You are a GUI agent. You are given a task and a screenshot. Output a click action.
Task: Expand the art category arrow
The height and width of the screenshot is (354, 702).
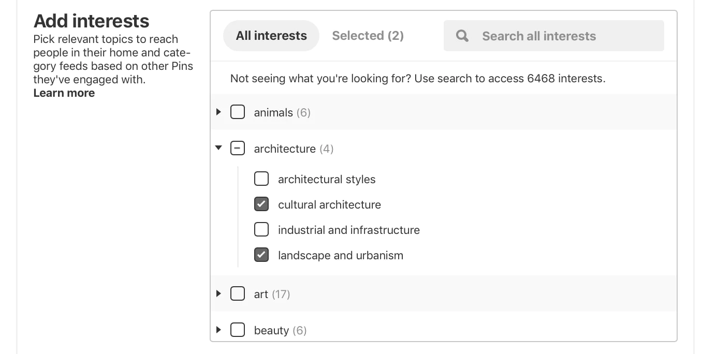tap(218, 293)
